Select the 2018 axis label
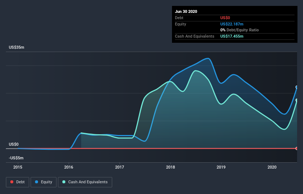This screenshot has width=303, height=194. 171,167
